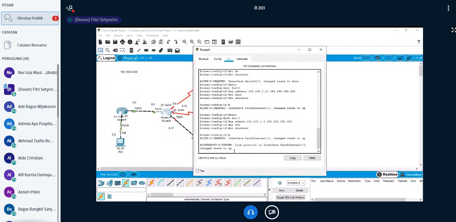Image resolution: width=456 pixels, height=222 pixels.
Task: Click the Print icon in toolbar
Action: tap(122, 42)
